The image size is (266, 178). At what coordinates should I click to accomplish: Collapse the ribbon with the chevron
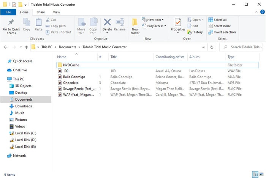click(x=256, y=12)
